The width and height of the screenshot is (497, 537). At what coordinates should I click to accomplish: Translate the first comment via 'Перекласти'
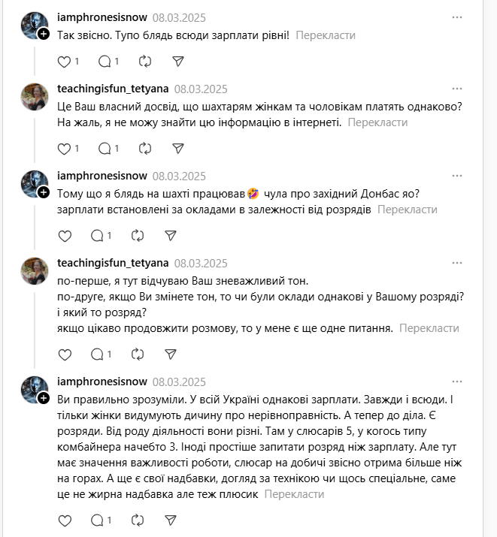pyautogui.click(x=326, y=35)
